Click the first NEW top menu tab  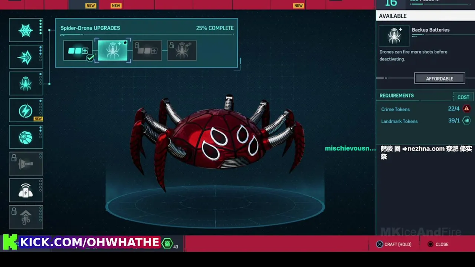91,6
